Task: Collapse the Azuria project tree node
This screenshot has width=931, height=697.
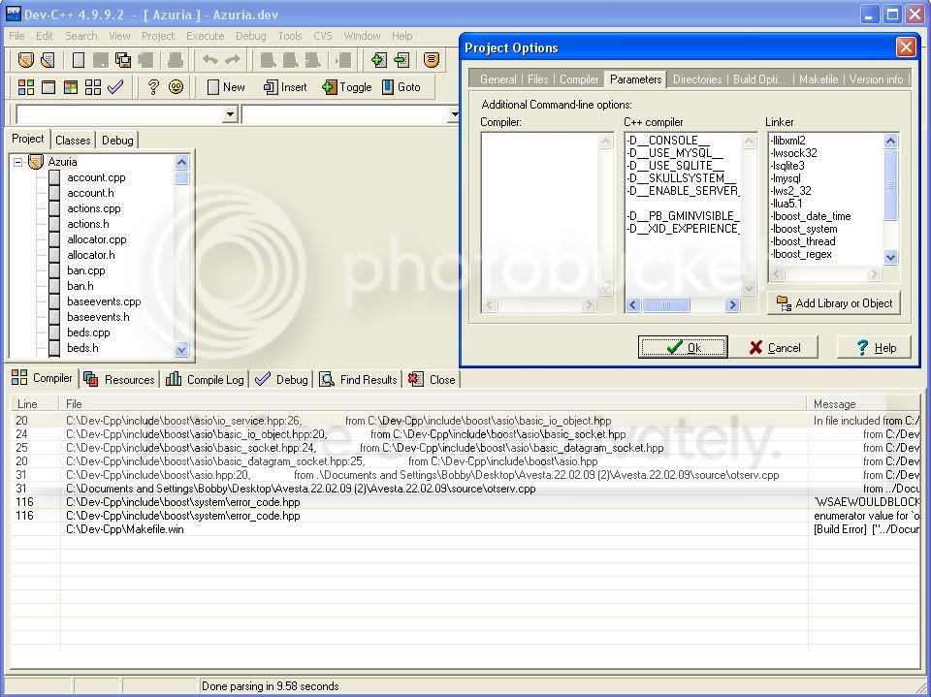Action: pyautogui.click(x=17, y=162)
